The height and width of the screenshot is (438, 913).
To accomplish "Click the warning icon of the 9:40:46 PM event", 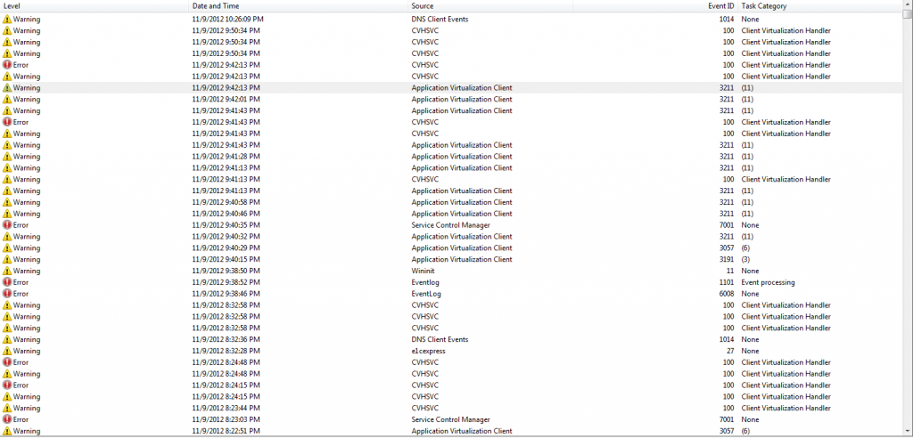I will pos(7,214).
